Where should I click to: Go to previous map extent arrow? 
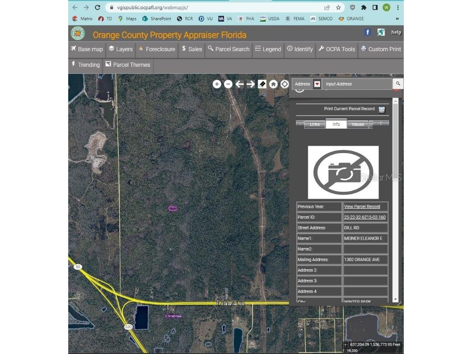pos(239,84)
